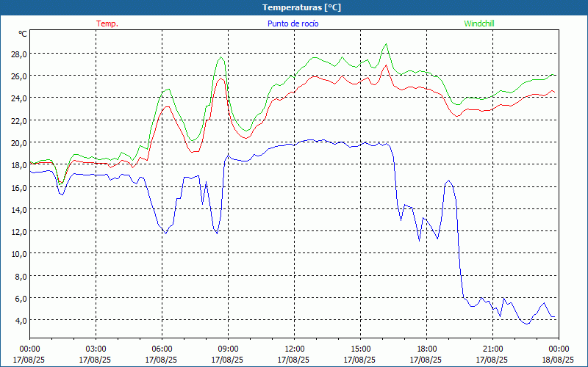
Task: Click the green windchill peak after 15:00
Action: click(x=387, y=44)
